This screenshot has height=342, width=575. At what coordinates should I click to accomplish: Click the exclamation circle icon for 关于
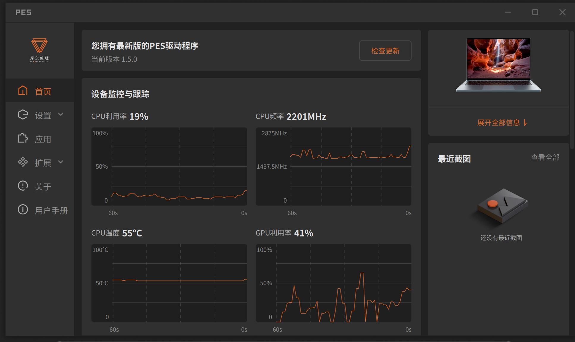tap(23, 186)
